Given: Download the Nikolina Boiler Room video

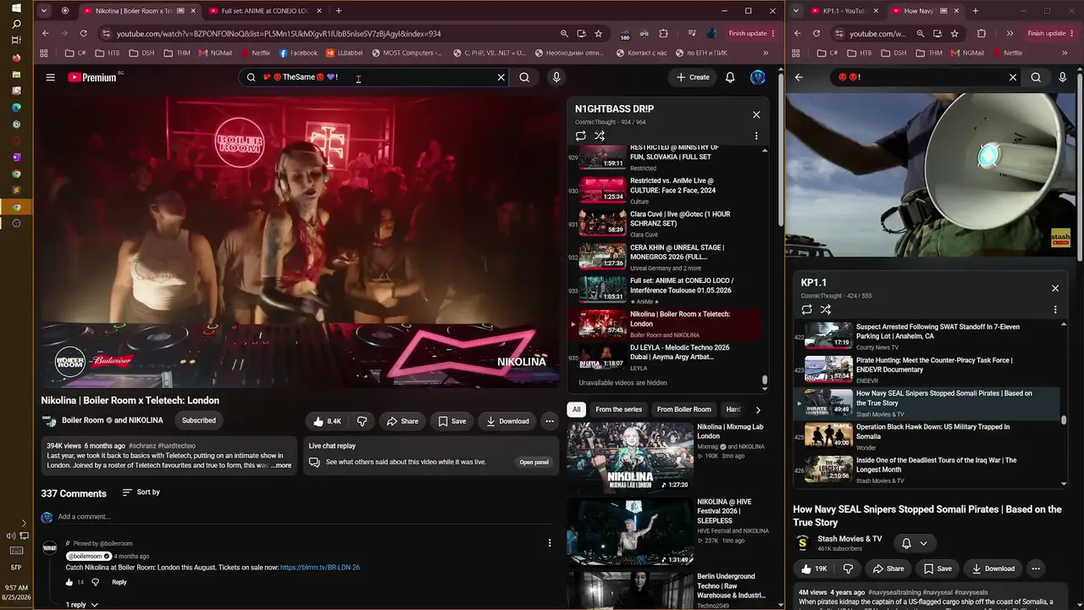Looking at the screenshot, I should coord(506,421).
